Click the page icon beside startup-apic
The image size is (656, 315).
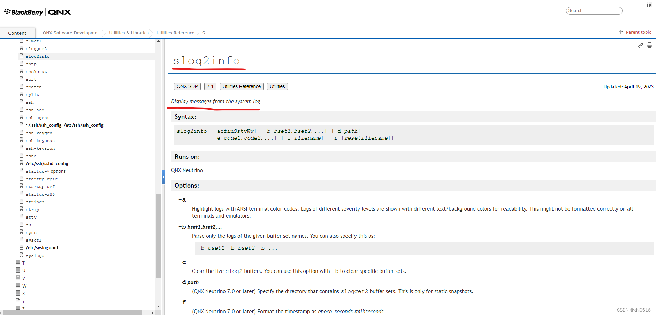(x=22, y=179)
